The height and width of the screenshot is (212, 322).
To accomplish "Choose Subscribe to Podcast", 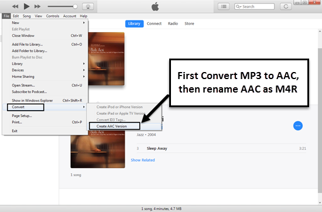I will tap(45, 92).
